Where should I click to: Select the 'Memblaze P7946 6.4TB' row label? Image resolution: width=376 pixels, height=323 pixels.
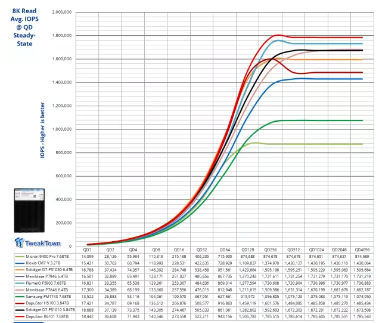pos(47,276)
